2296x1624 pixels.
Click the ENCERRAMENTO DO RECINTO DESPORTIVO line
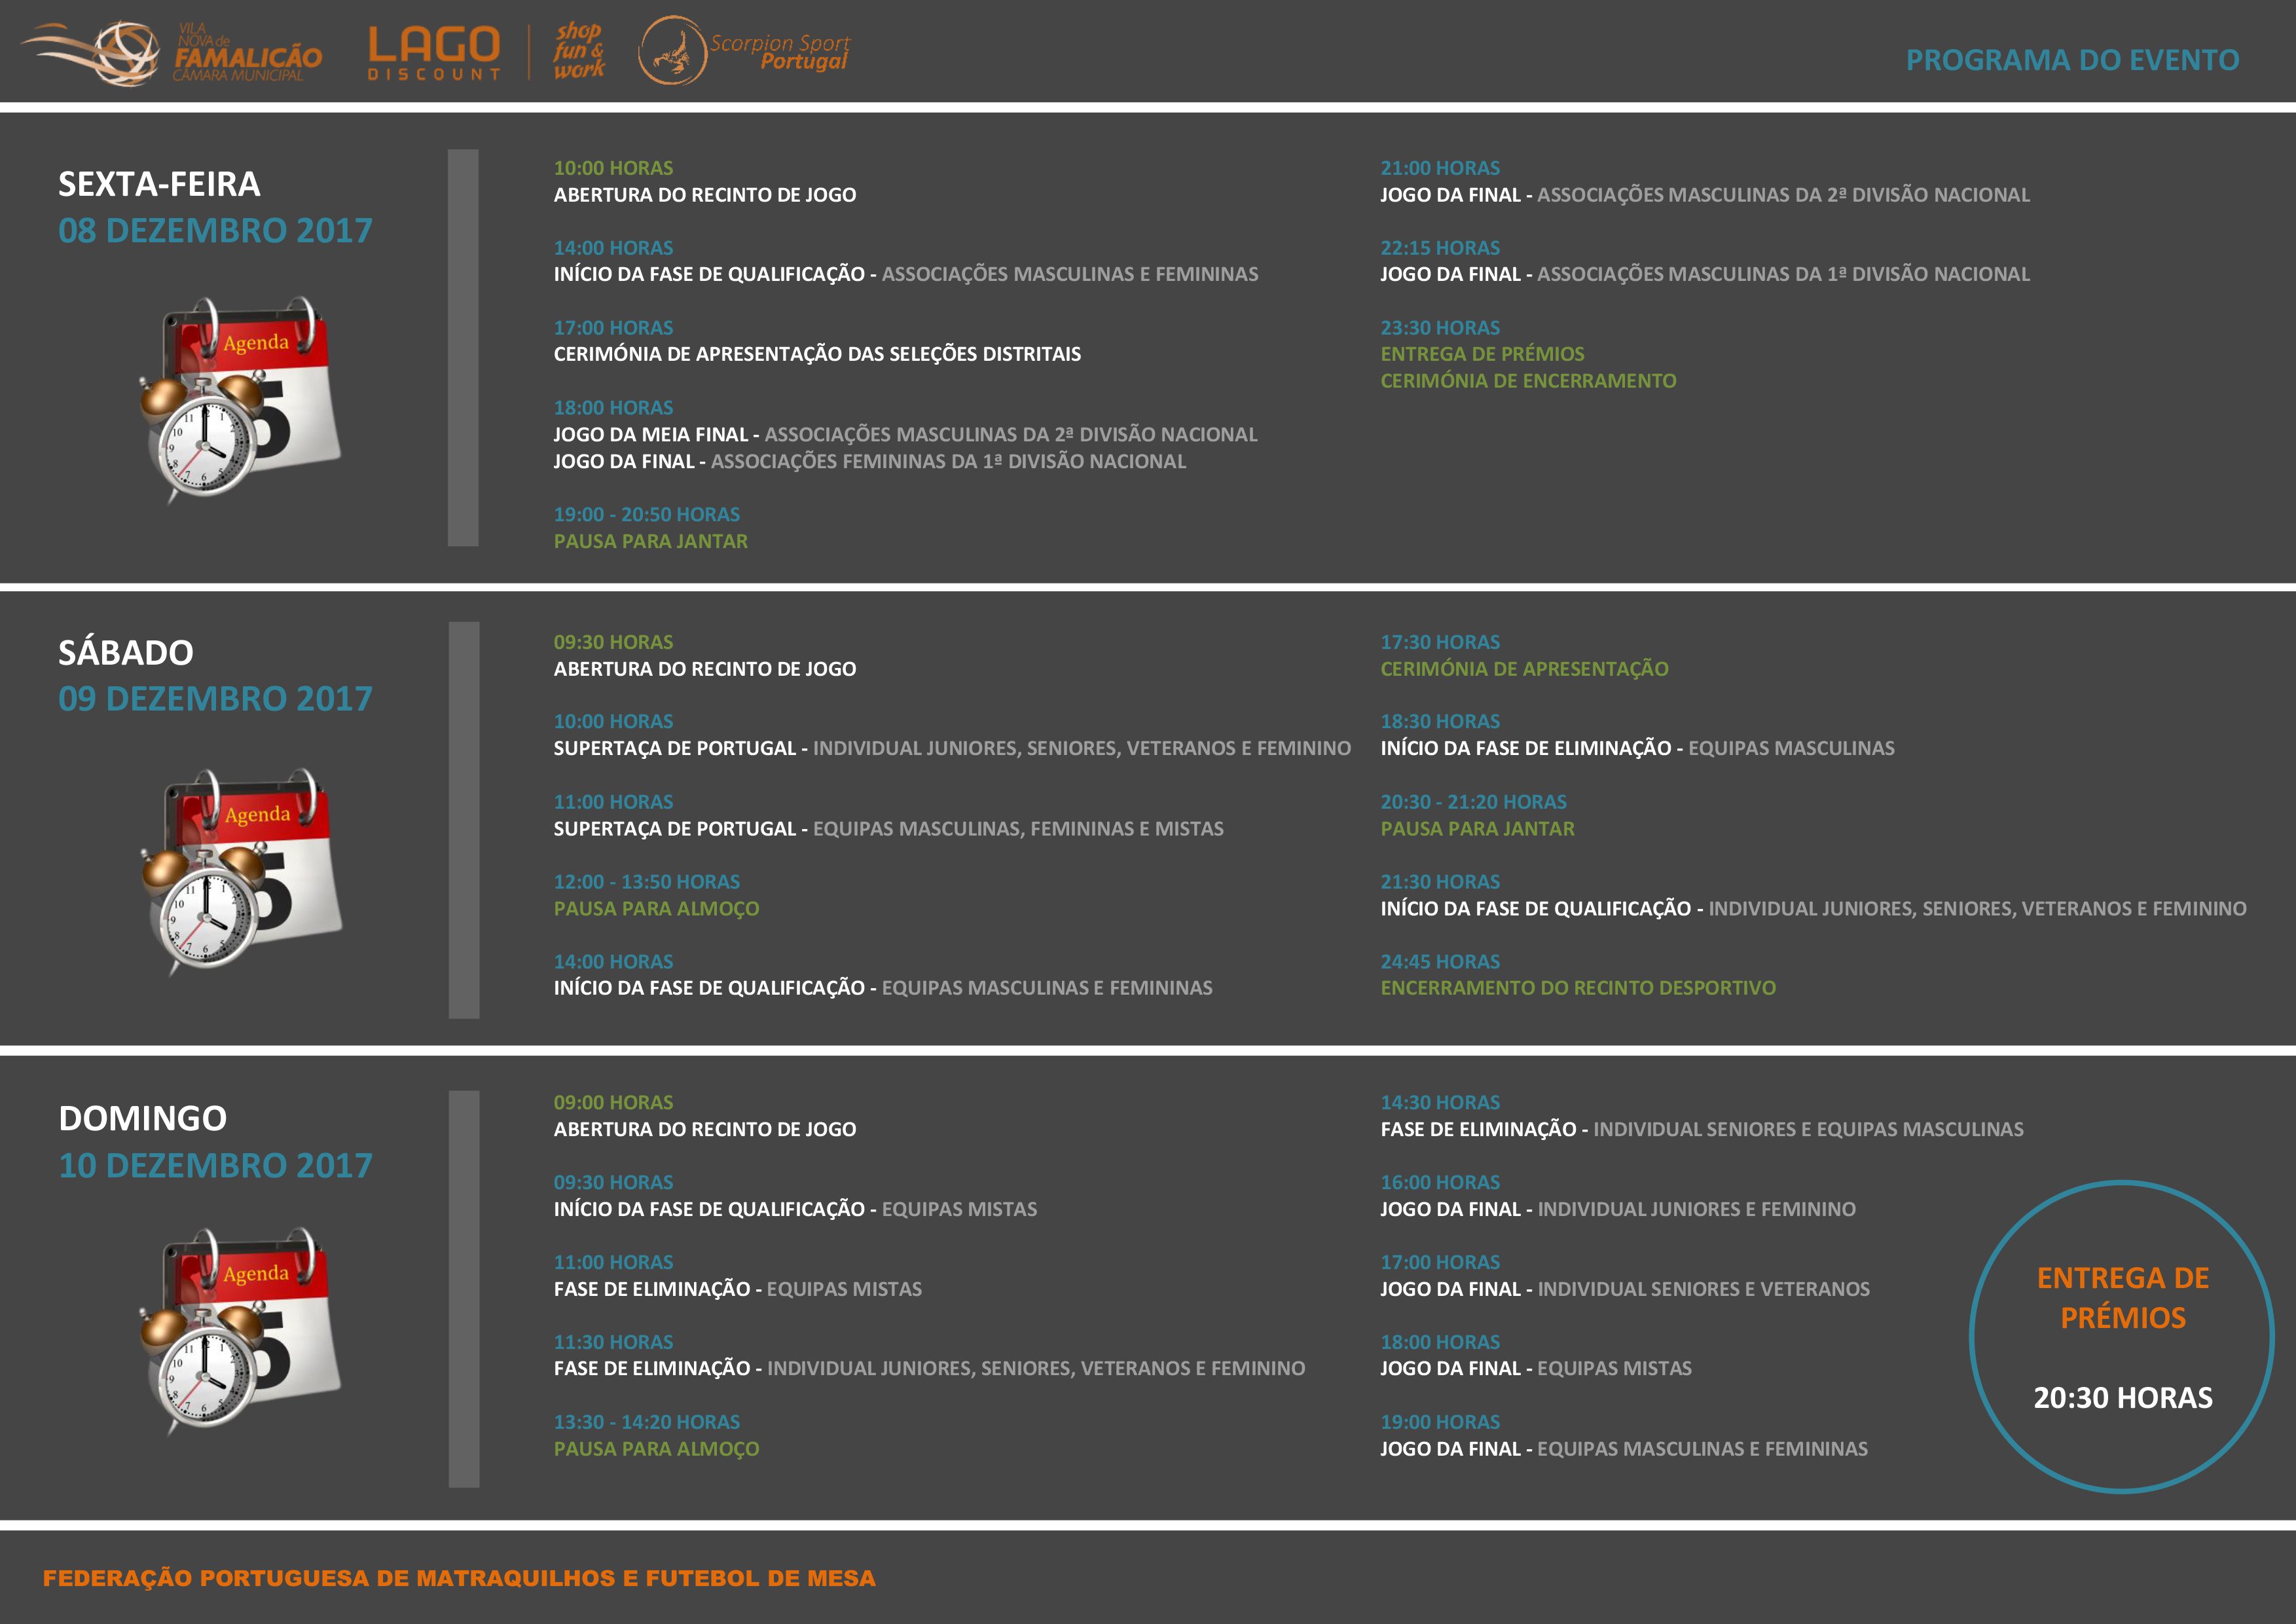point(1578,988)
